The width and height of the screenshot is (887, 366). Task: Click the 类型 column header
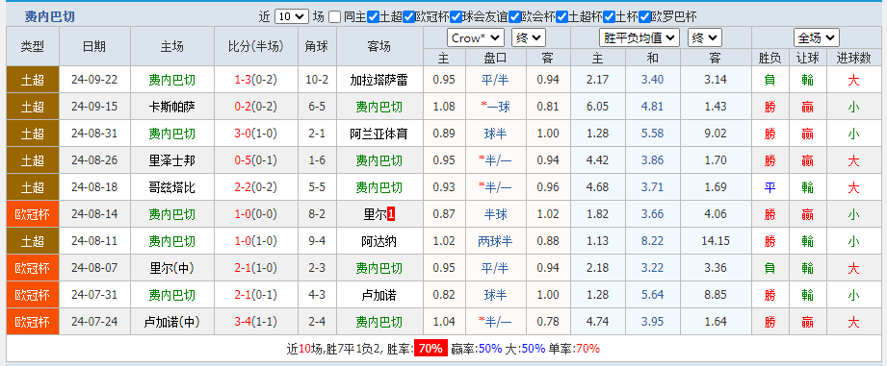(32, 46)
